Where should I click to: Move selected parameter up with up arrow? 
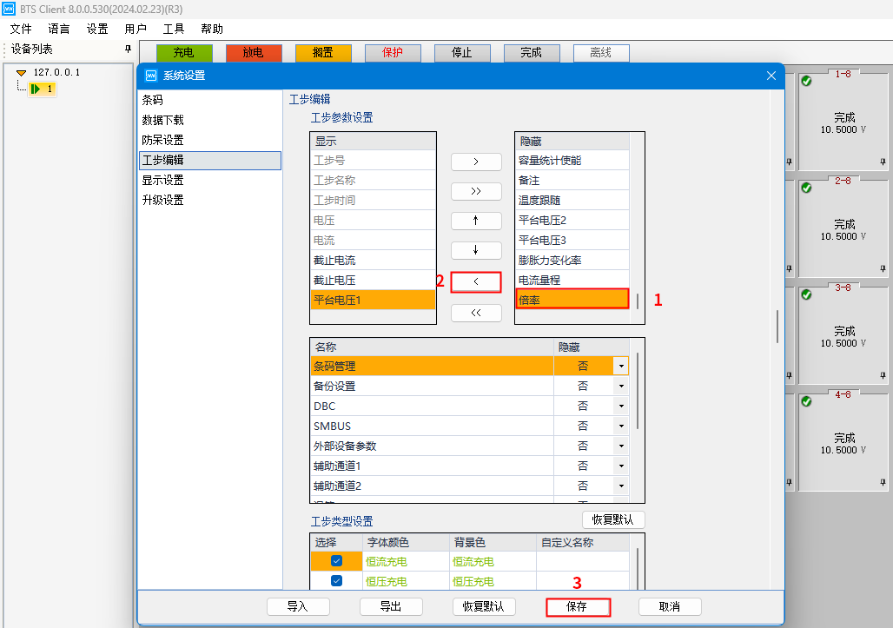[x=476, y=221]
